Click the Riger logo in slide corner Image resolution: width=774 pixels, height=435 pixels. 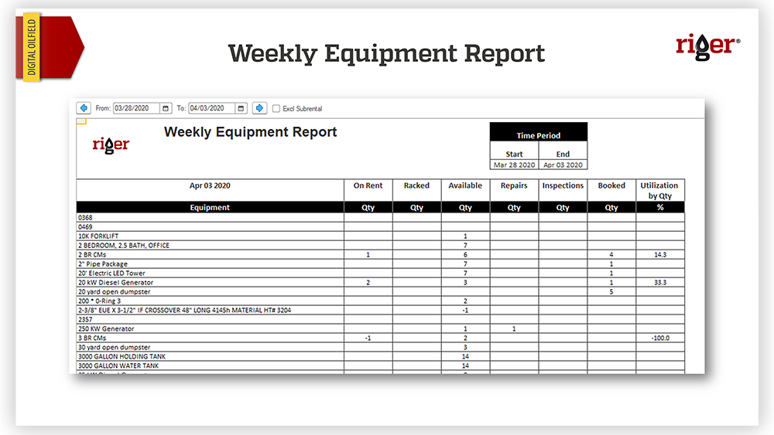coord(707,45)
